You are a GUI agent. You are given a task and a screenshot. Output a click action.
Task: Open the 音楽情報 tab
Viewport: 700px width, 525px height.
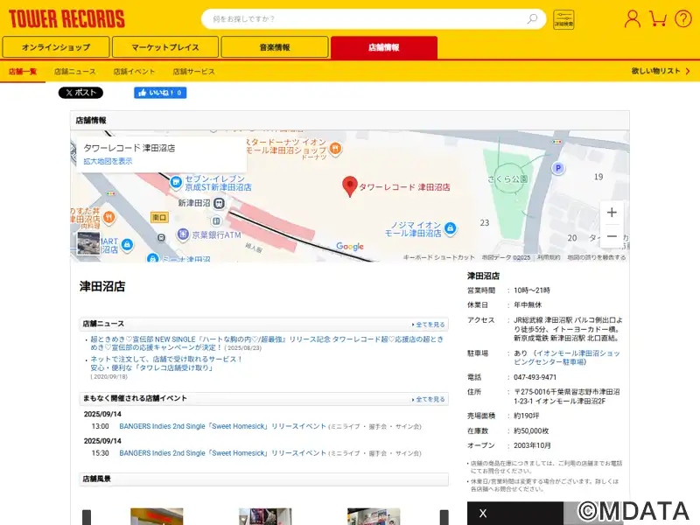[275, 47]
